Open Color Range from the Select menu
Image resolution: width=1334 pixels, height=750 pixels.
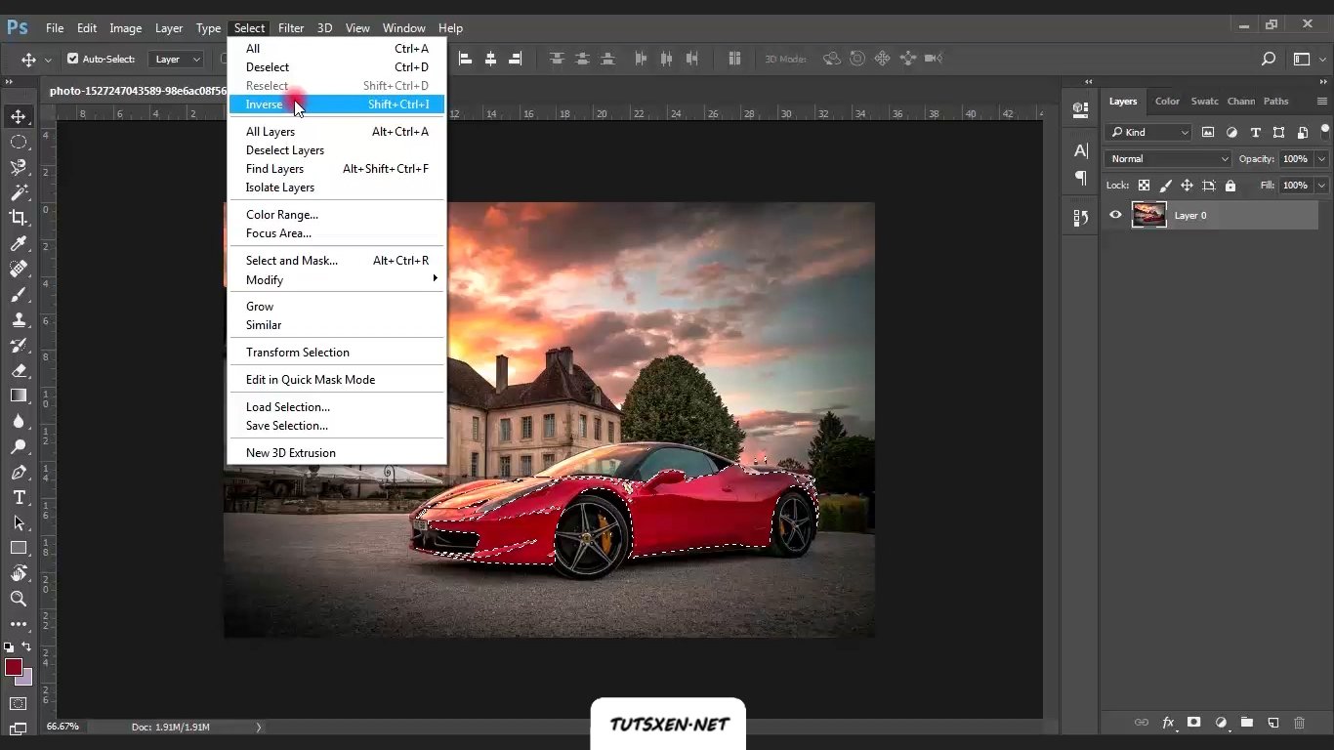pyautogui.click(x=337, y=215)
